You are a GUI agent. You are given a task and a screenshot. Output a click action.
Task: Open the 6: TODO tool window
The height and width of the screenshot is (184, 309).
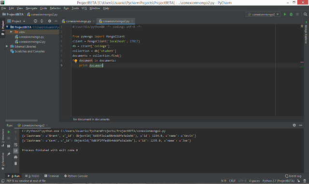click(32, 176)
